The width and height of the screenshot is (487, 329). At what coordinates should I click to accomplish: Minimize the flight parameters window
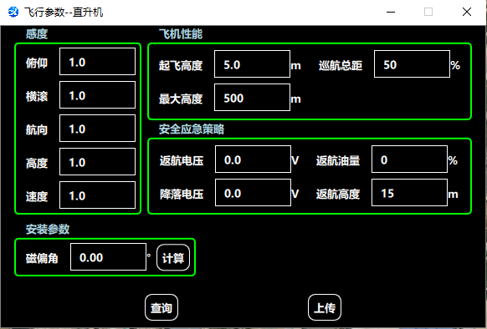pyautogui.click(x=391, y=12)
